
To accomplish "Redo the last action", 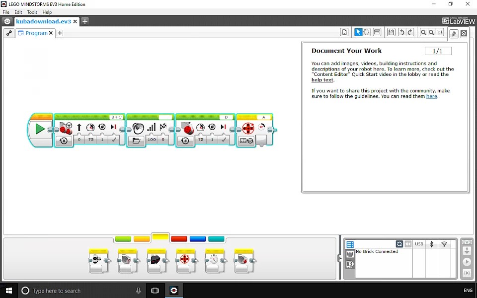I will (x=410, y=32).
